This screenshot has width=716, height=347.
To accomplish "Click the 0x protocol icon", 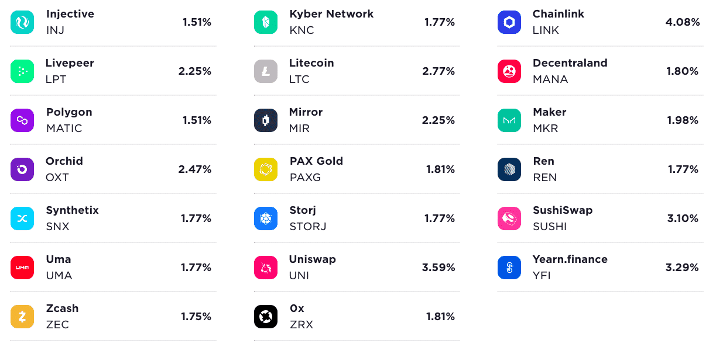I will (x=266, y=316).
